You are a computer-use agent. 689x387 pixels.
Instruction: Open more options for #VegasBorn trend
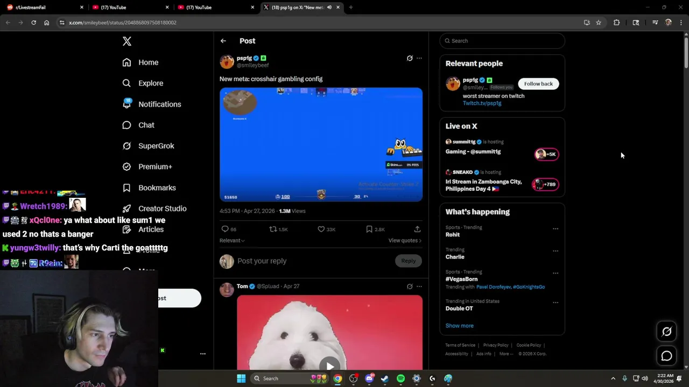tap(556, 273)
